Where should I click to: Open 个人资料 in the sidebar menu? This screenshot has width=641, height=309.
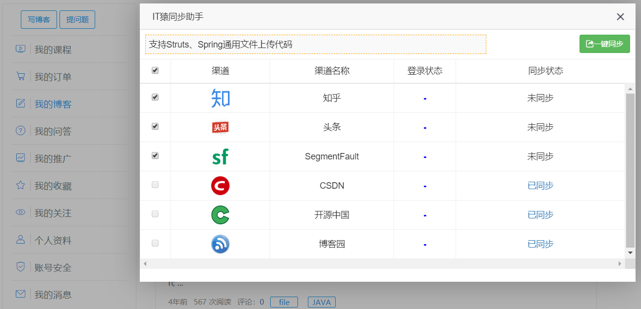tap(53, 240)
